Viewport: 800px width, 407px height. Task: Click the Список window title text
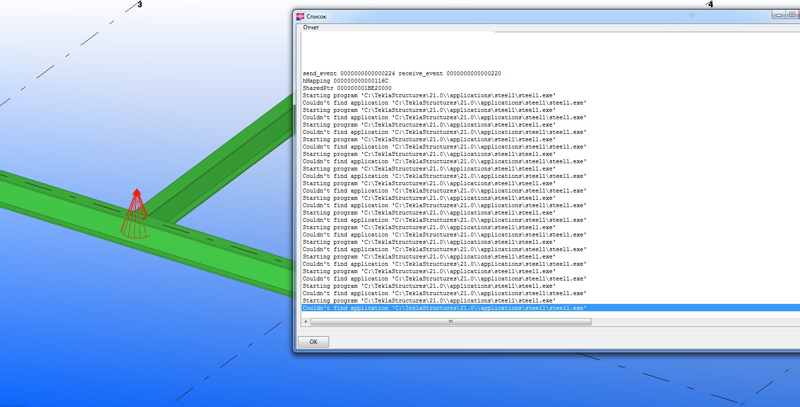(x=316, y=17)
